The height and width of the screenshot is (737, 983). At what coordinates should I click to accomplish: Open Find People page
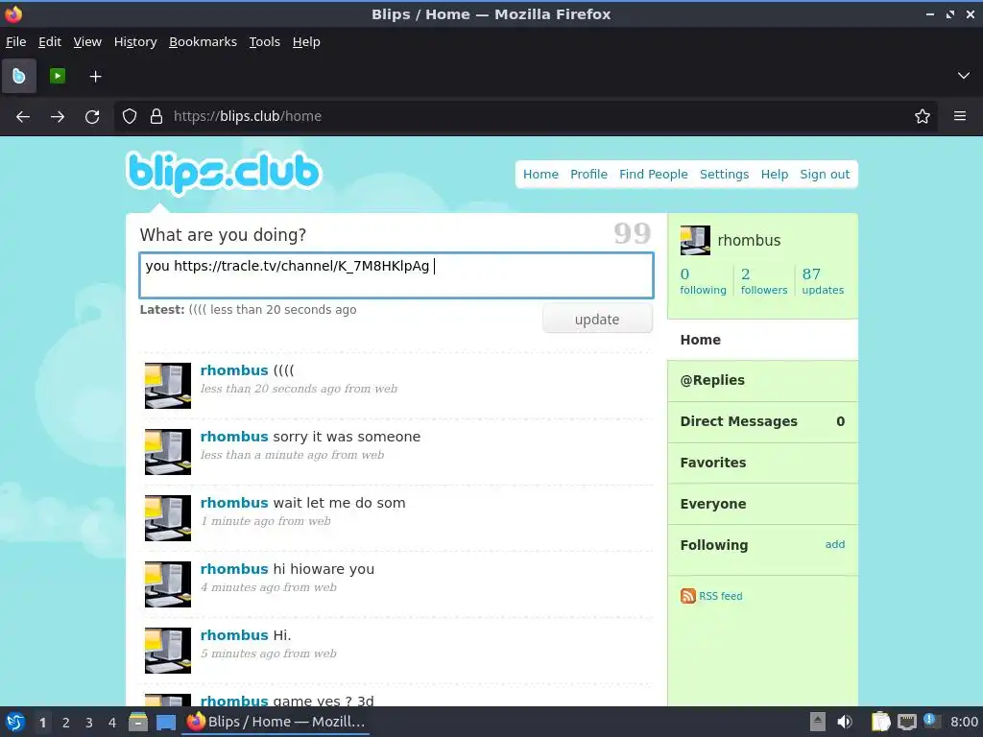(653, 175)
